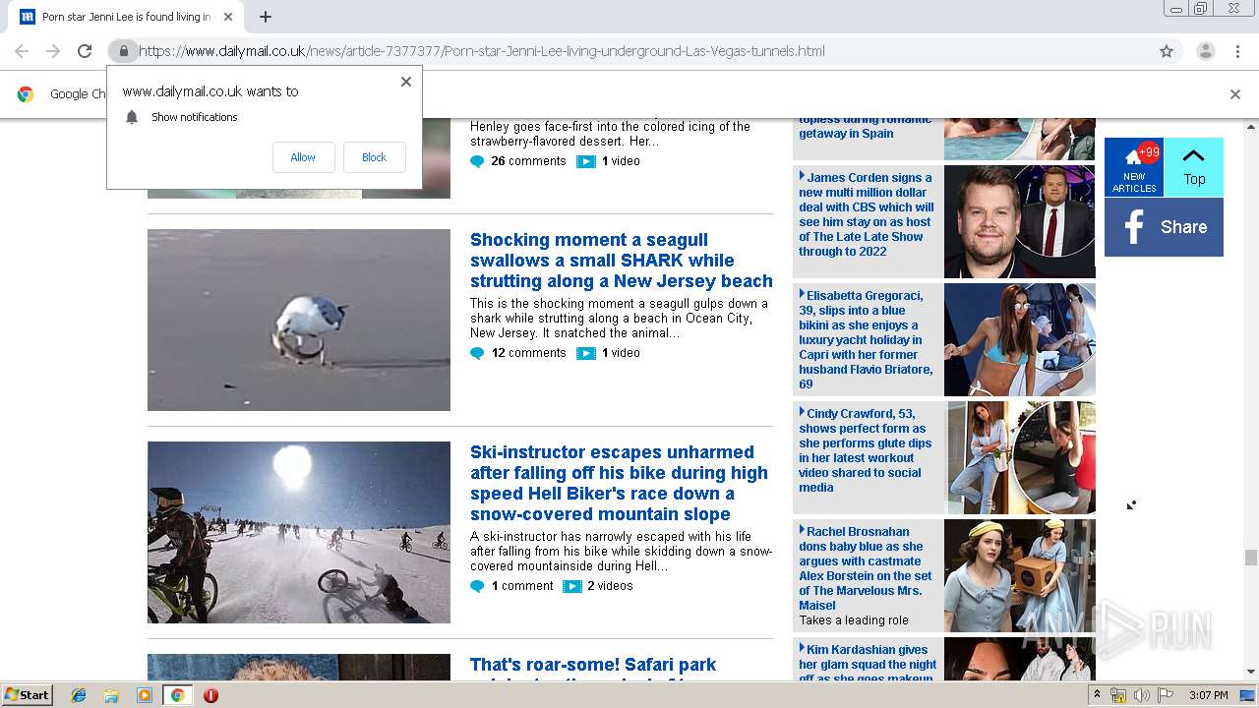This screenshot has height=708, width=1259.
Task: Open ski-instructor escapes unharmed headline
Action: pyautogui.click(x=619, y=483)
